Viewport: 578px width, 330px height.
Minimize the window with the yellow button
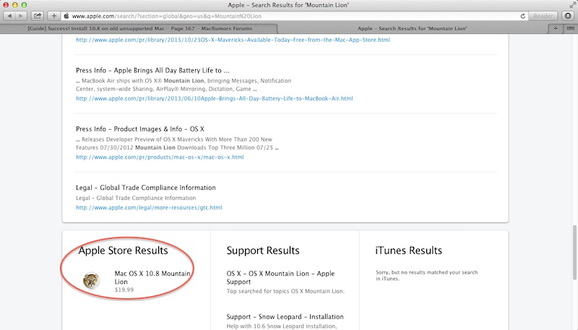[14, 5]
